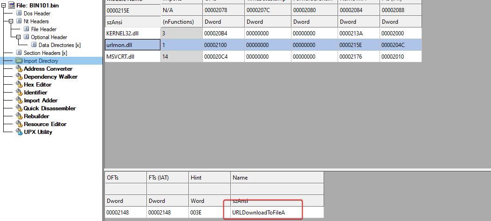Select Dos Header in the tree

(37, 13)
